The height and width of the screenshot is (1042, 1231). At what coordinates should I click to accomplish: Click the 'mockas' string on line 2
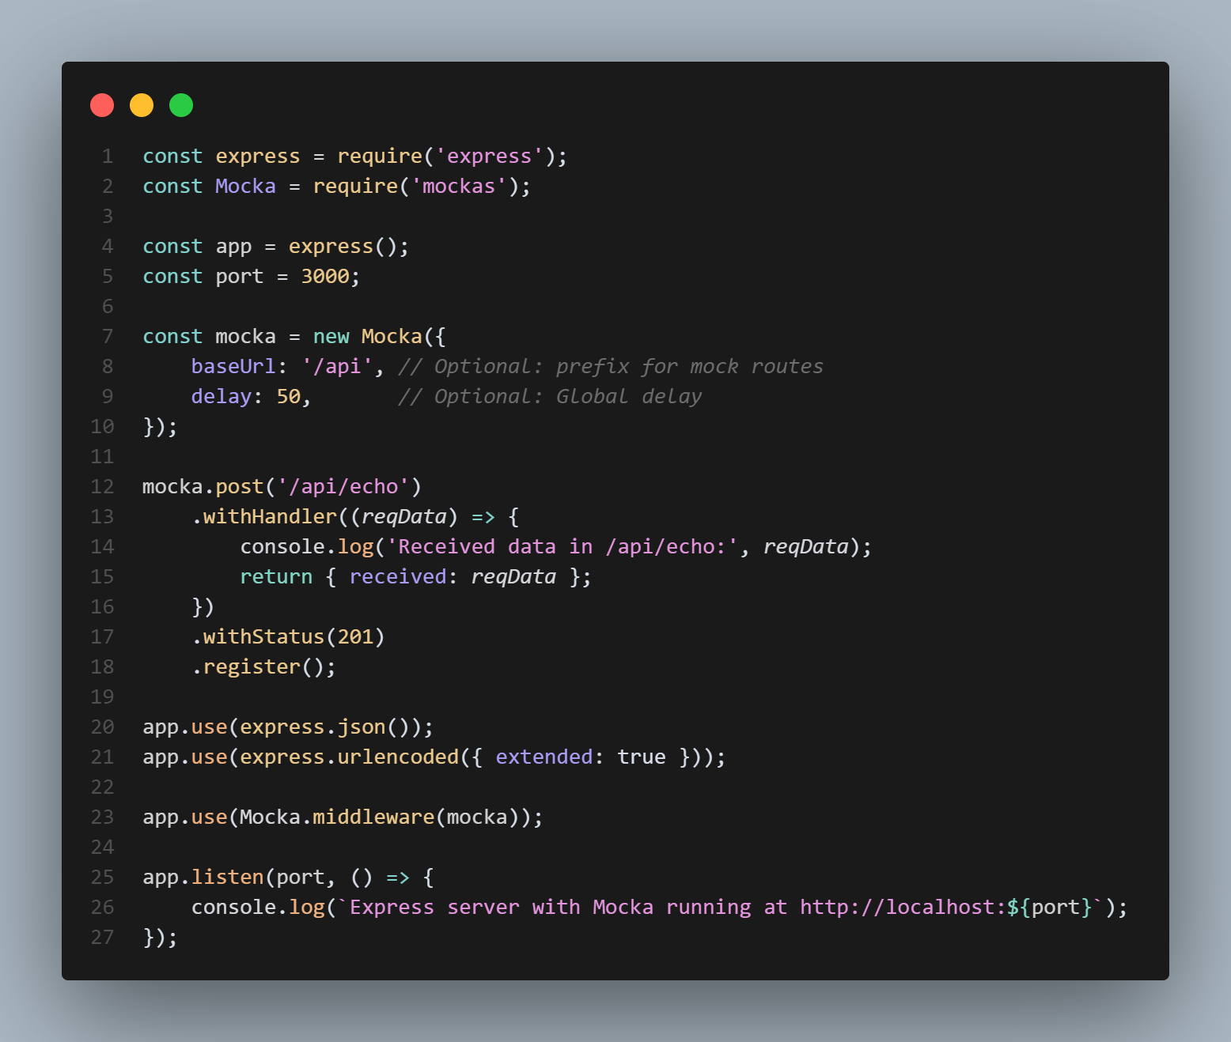459,187
